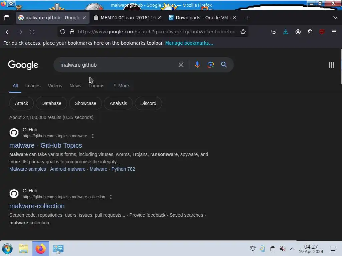Click the horizontal scrollbar at page bottom
Image resolution: width=342 pixels, height=256 pixels.
pyautogui.click(x=148, y=241)
